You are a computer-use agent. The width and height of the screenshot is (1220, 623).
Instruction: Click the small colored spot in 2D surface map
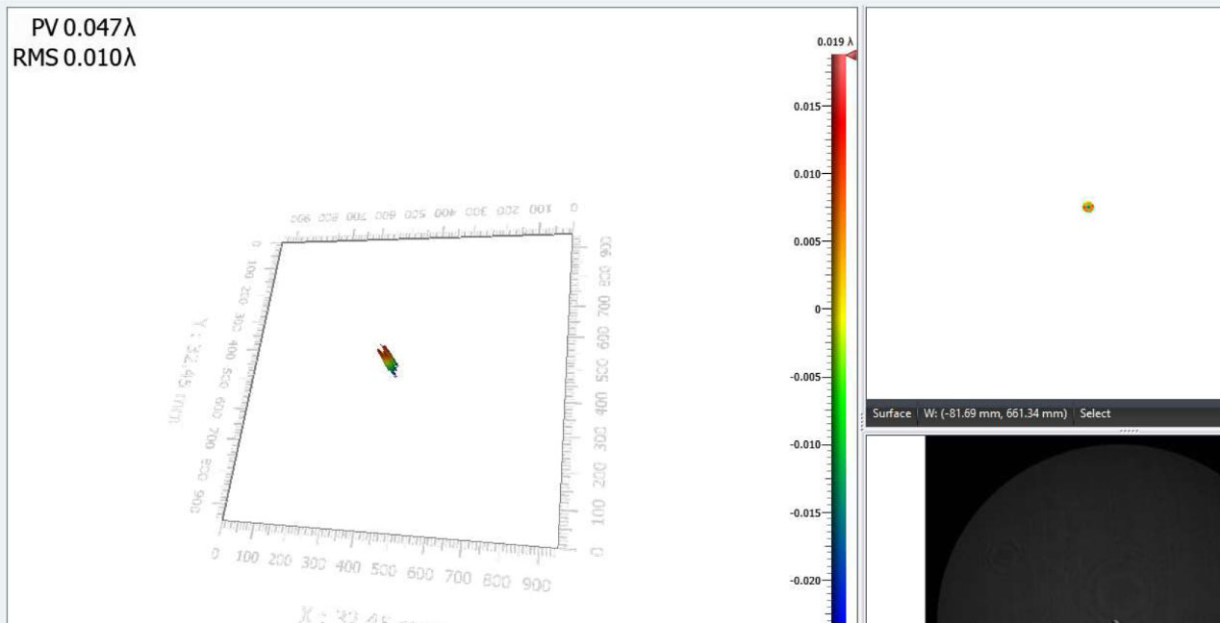tap(1087, 207)
